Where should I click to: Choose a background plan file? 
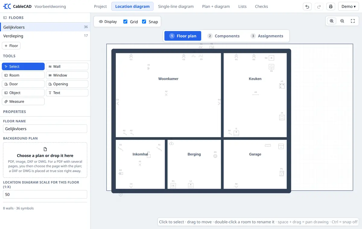45,160
